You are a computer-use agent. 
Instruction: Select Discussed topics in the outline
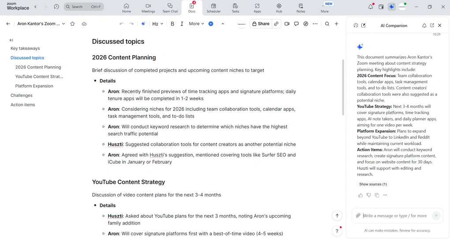(x=27, y=58)
